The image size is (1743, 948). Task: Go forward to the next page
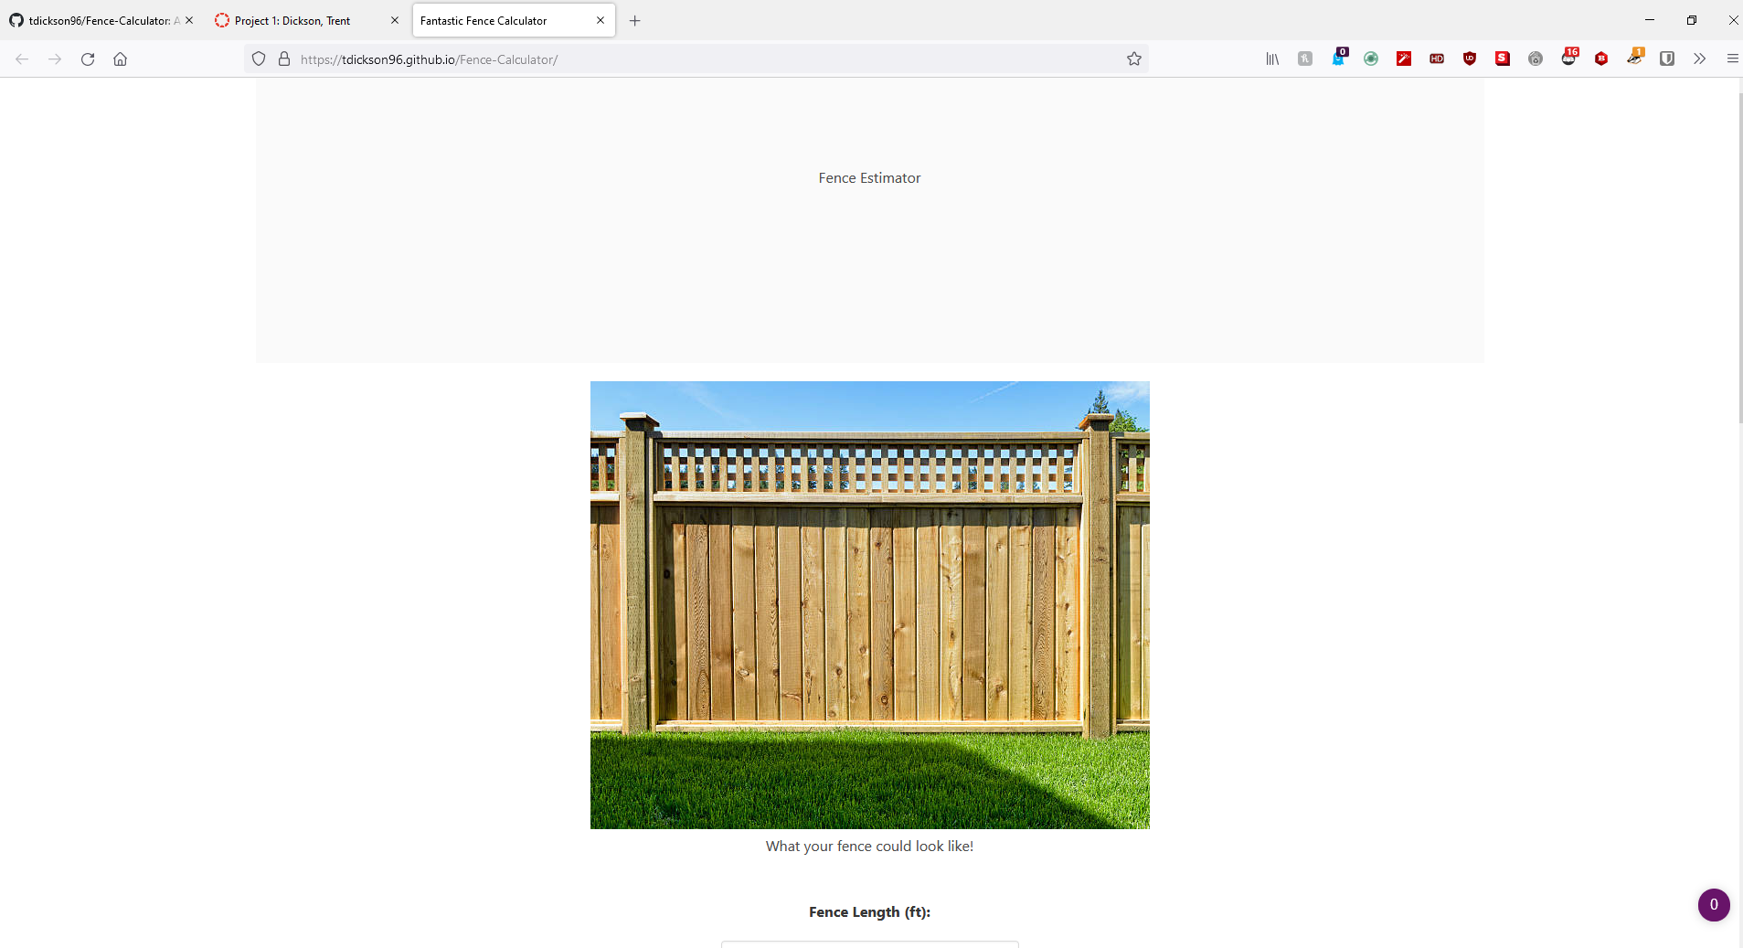click(55, 59)
